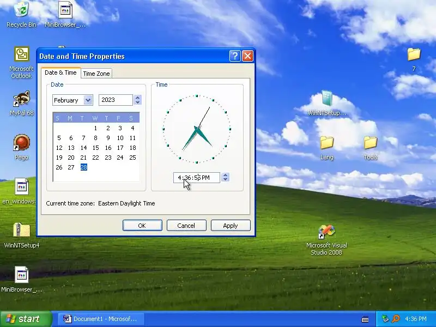Select day 1 in the calendar
Viewport: 436px width, 327px height.
[96, 128]
